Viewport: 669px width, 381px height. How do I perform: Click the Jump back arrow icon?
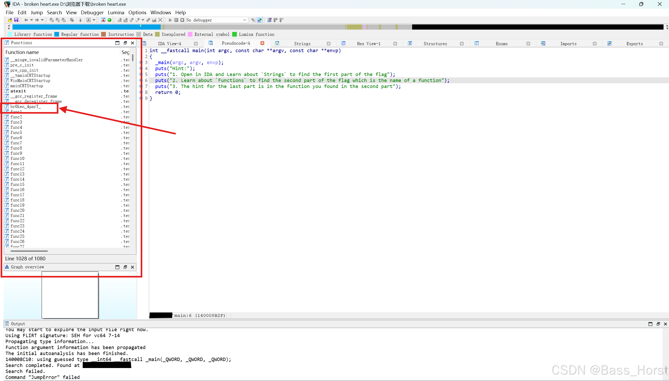(26, 20)
